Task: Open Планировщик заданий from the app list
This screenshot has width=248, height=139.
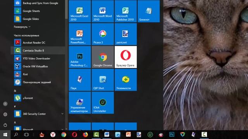Action: pyautogui.click(x=38, y=82)
